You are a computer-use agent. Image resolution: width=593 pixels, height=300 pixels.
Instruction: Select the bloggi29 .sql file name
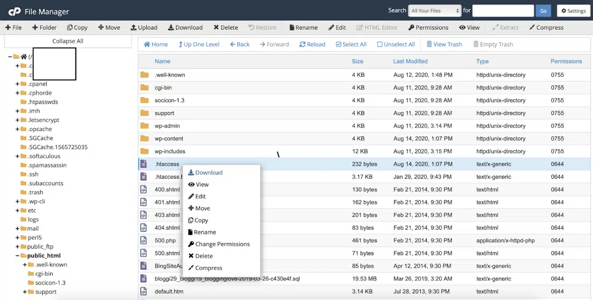tap(227, 279)
